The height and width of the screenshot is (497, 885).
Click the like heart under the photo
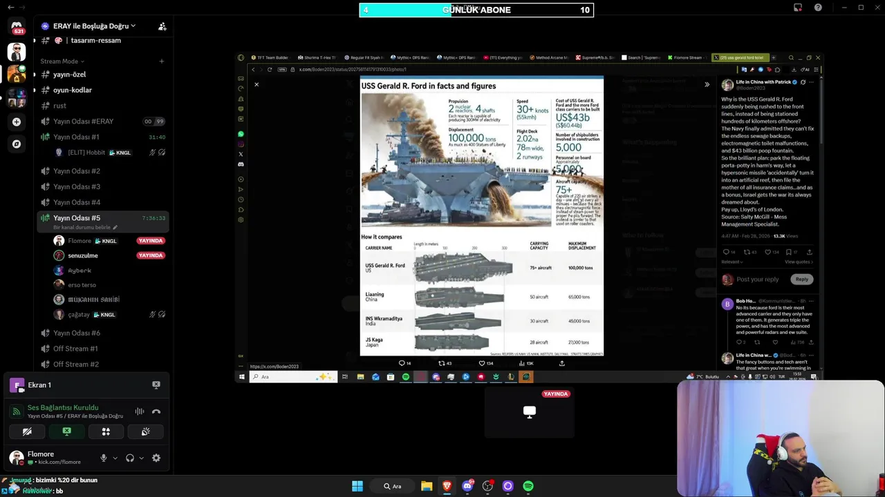pos(482,363)
